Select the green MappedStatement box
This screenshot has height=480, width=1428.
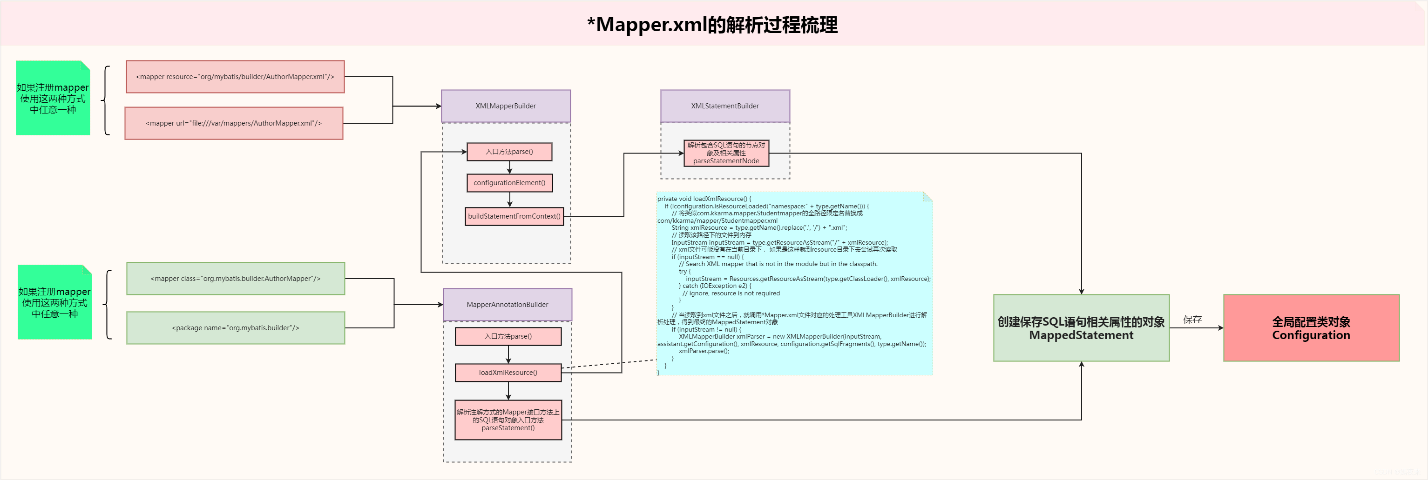1081,328
